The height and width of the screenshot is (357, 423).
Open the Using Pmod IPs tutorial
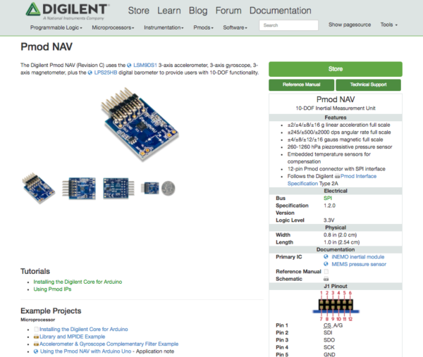point(52,289)
